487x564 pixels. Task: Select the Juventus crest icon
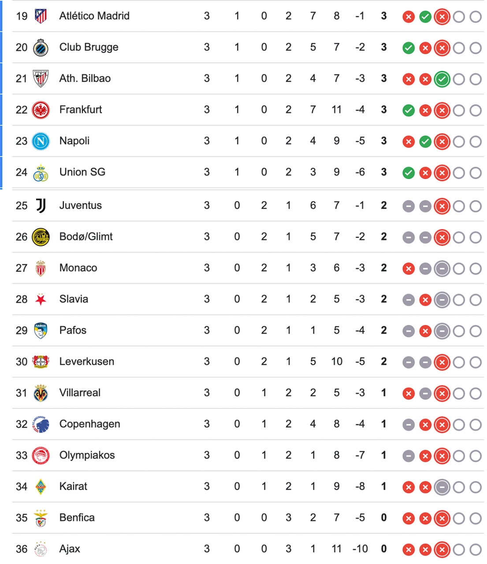tap(41, 206)
